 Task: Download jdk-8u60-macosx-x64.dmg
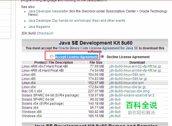pyautogui.click(x=129, y=91)
